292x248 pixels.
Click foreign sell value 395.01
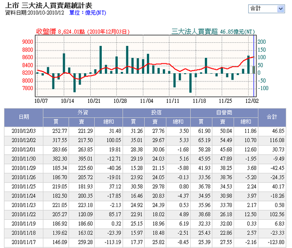click(x=85, y=159)
